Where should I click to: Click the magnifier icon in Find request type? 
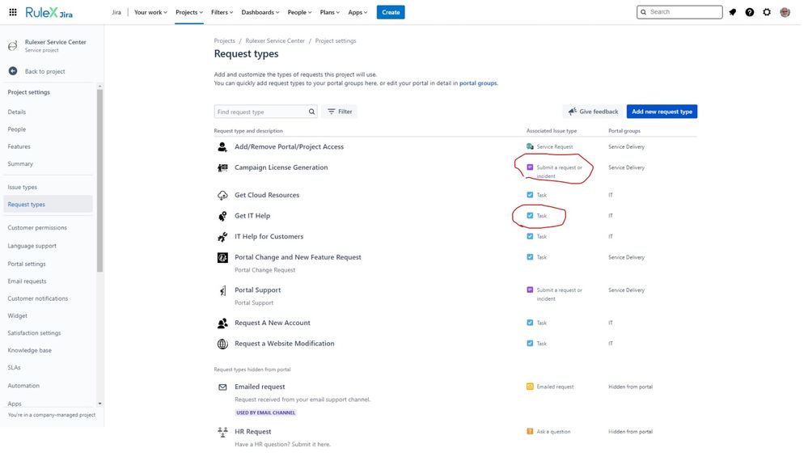pos(311,112)
